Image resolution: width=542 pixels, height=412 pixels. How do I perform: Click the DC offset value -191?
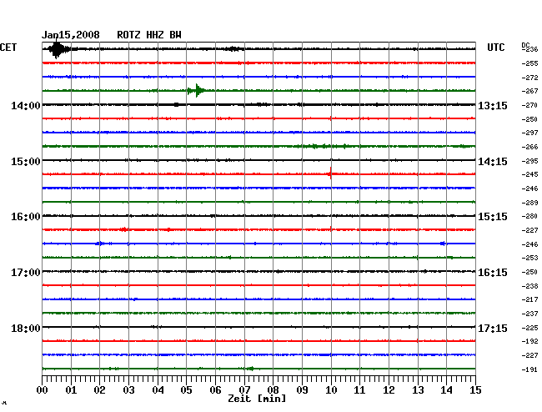pos(529,369)
